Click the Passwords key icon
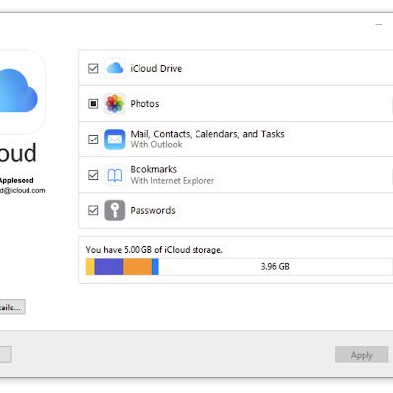Image resolution: width=393 pixels, height=393 pixels. point(115,210)
